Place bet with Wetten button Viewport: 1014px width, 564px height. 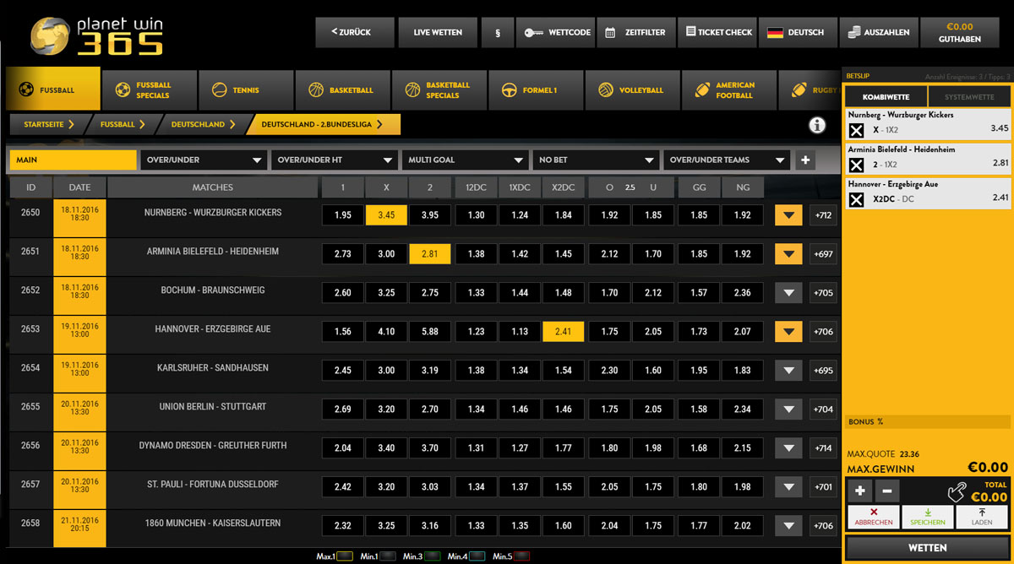[x=928, y=548]
